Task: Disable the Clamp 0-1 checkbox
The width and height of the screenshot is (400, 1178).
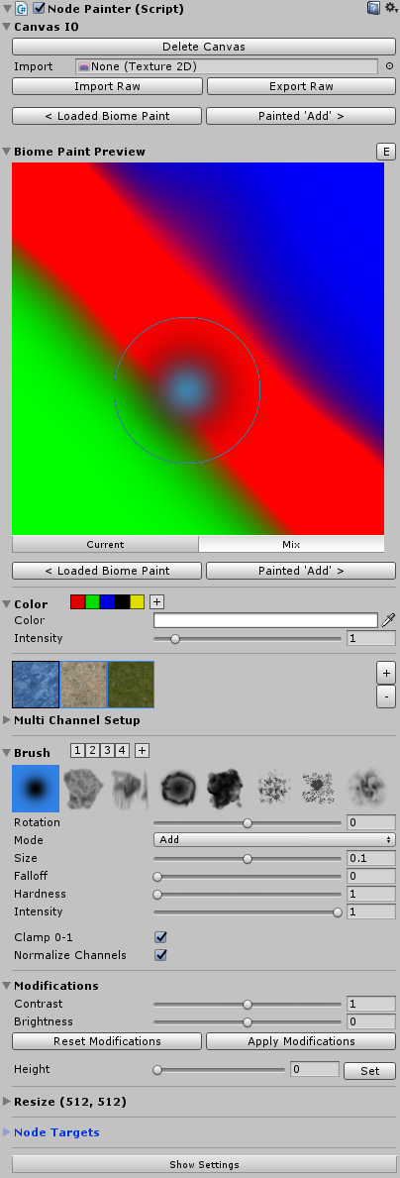Action: coord(159,937)
